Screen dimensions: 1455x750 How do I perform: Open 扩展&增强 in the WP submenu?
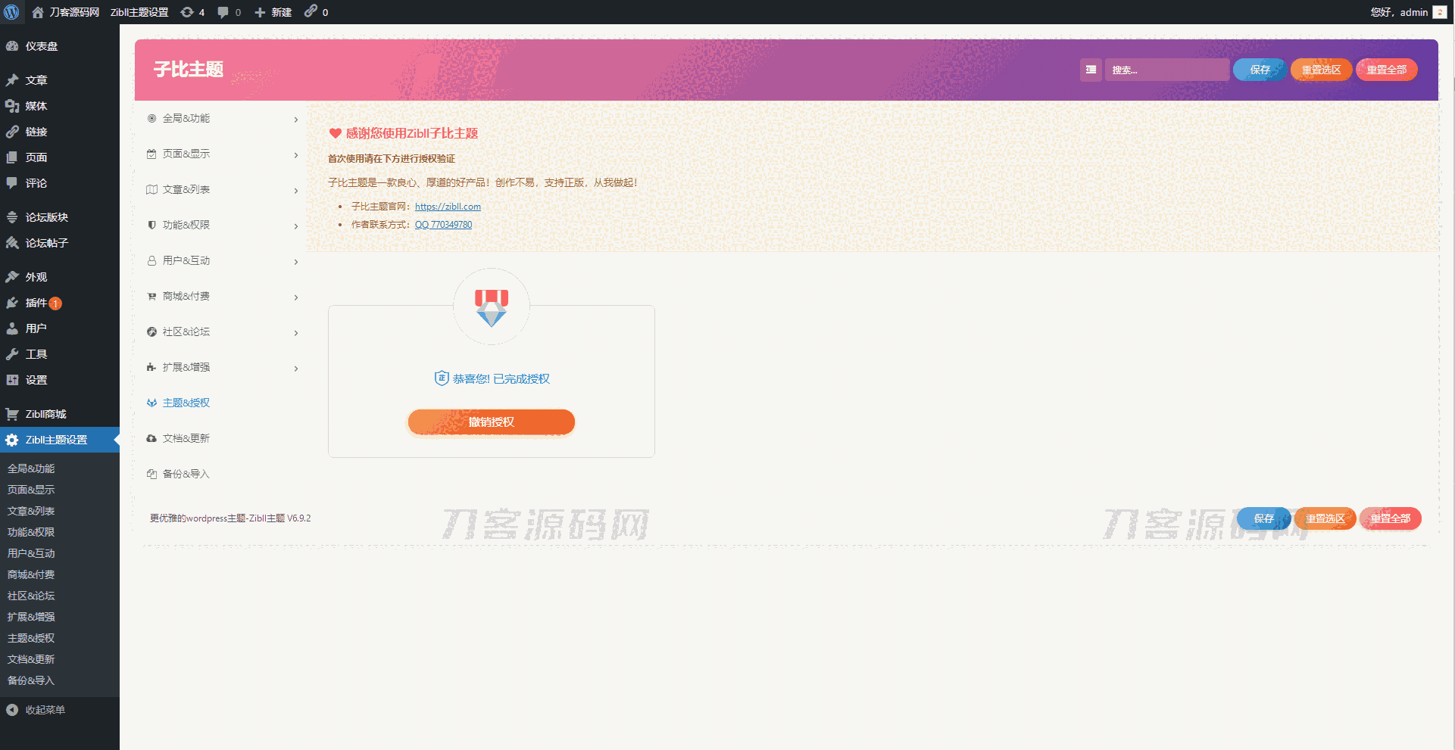point(31,617)
